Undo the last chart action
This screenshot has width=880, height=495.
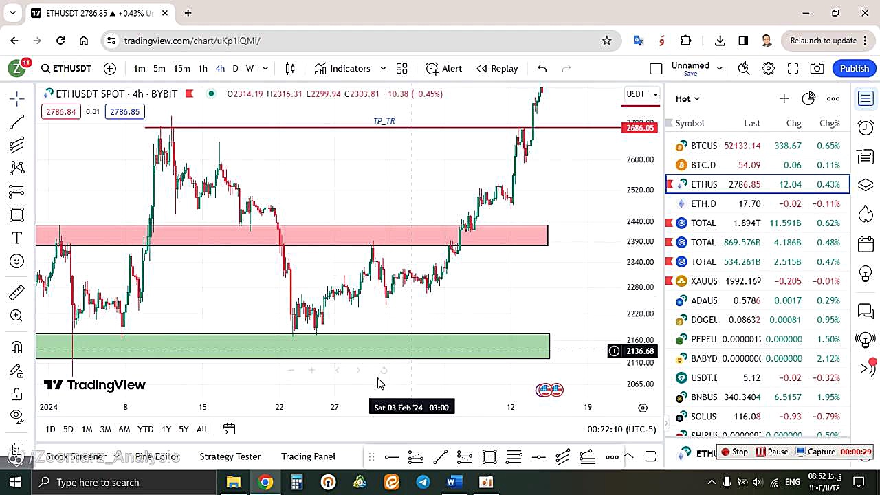pyautogui.click(x=542, y=68)
